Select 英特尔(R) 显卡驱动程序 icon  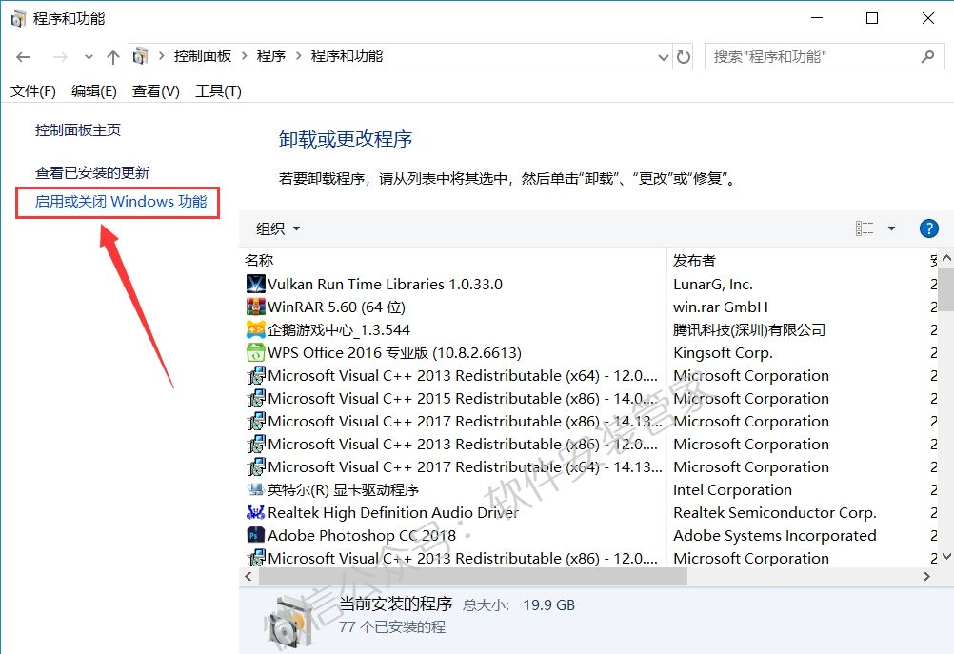pos(255,489)
